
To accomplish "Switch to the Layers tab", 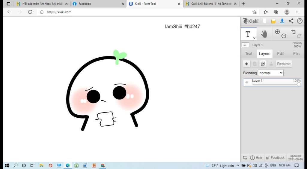I will click(264, 54).
